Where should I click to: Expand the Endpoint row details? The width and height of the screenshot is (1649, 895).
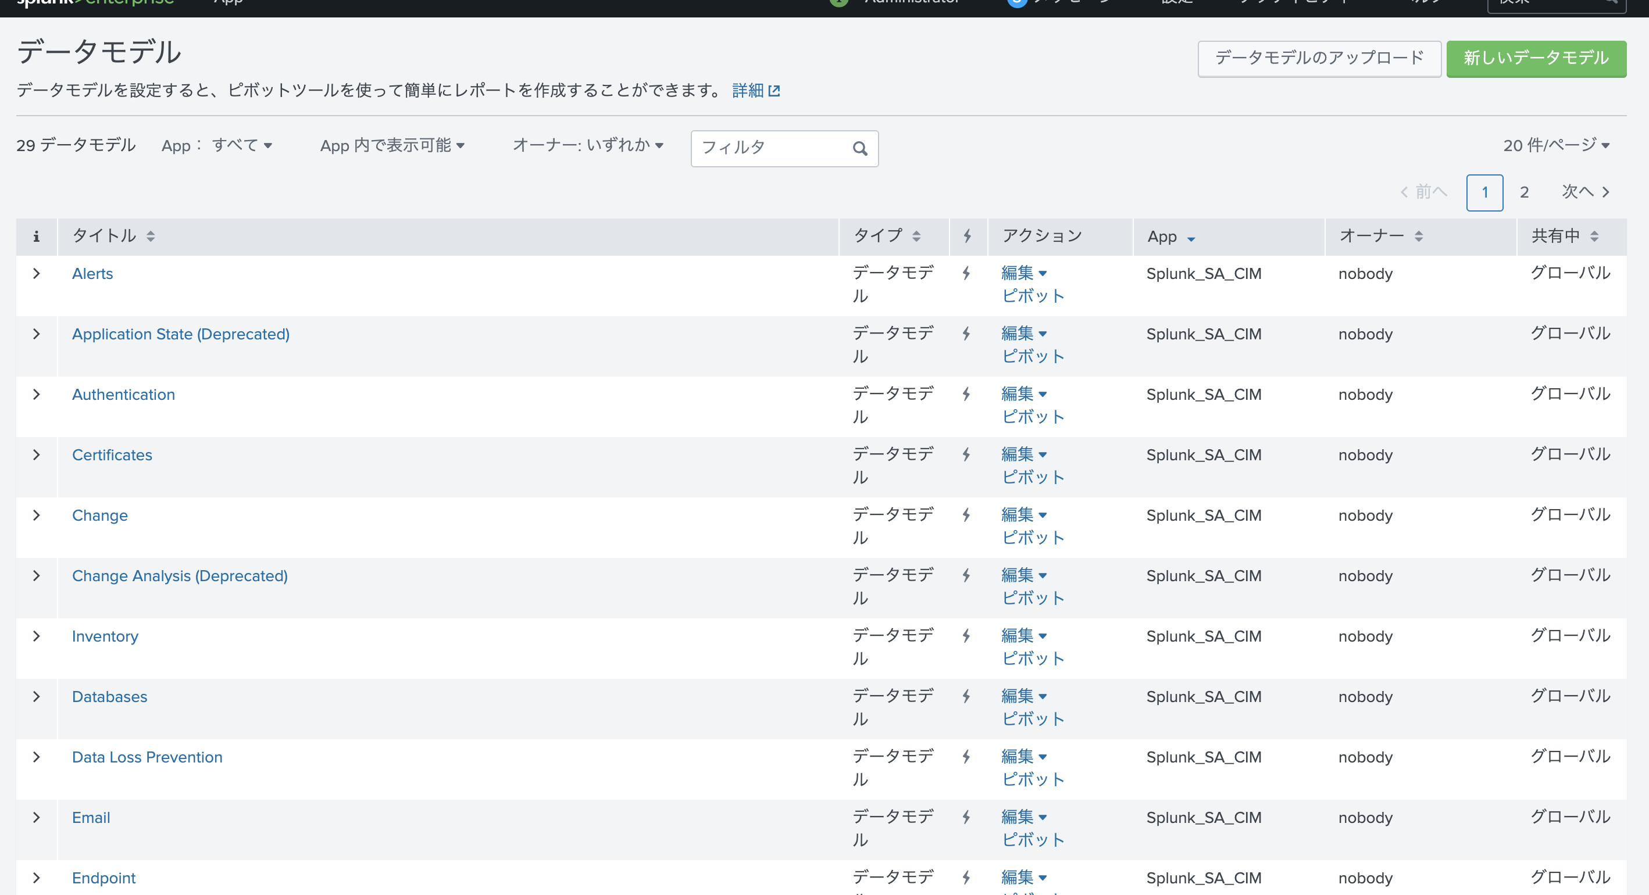(37, 878)
